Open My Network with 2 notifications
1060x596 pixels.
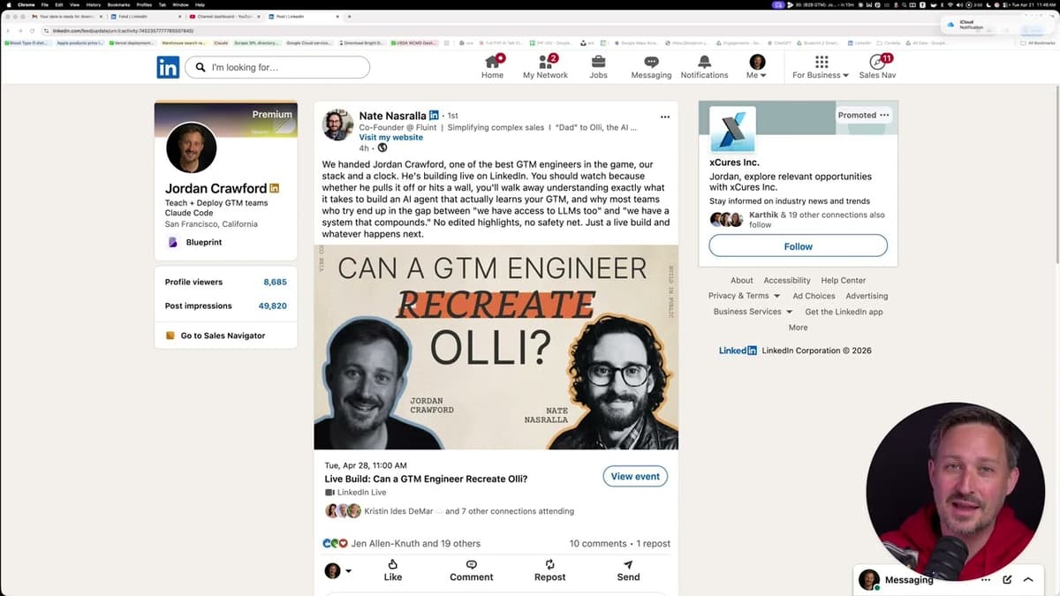545,67
